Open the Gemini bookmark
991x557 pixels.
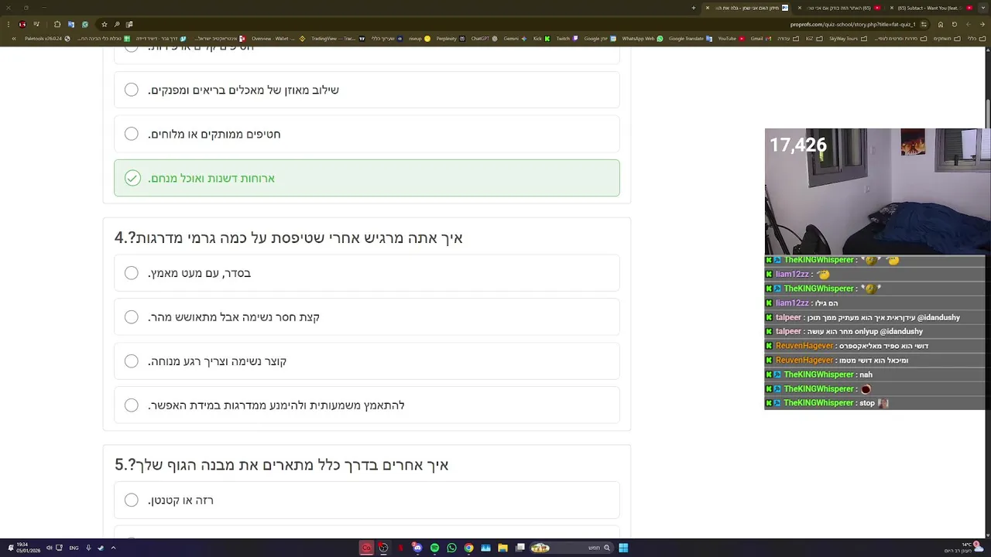tap(515, 39)
